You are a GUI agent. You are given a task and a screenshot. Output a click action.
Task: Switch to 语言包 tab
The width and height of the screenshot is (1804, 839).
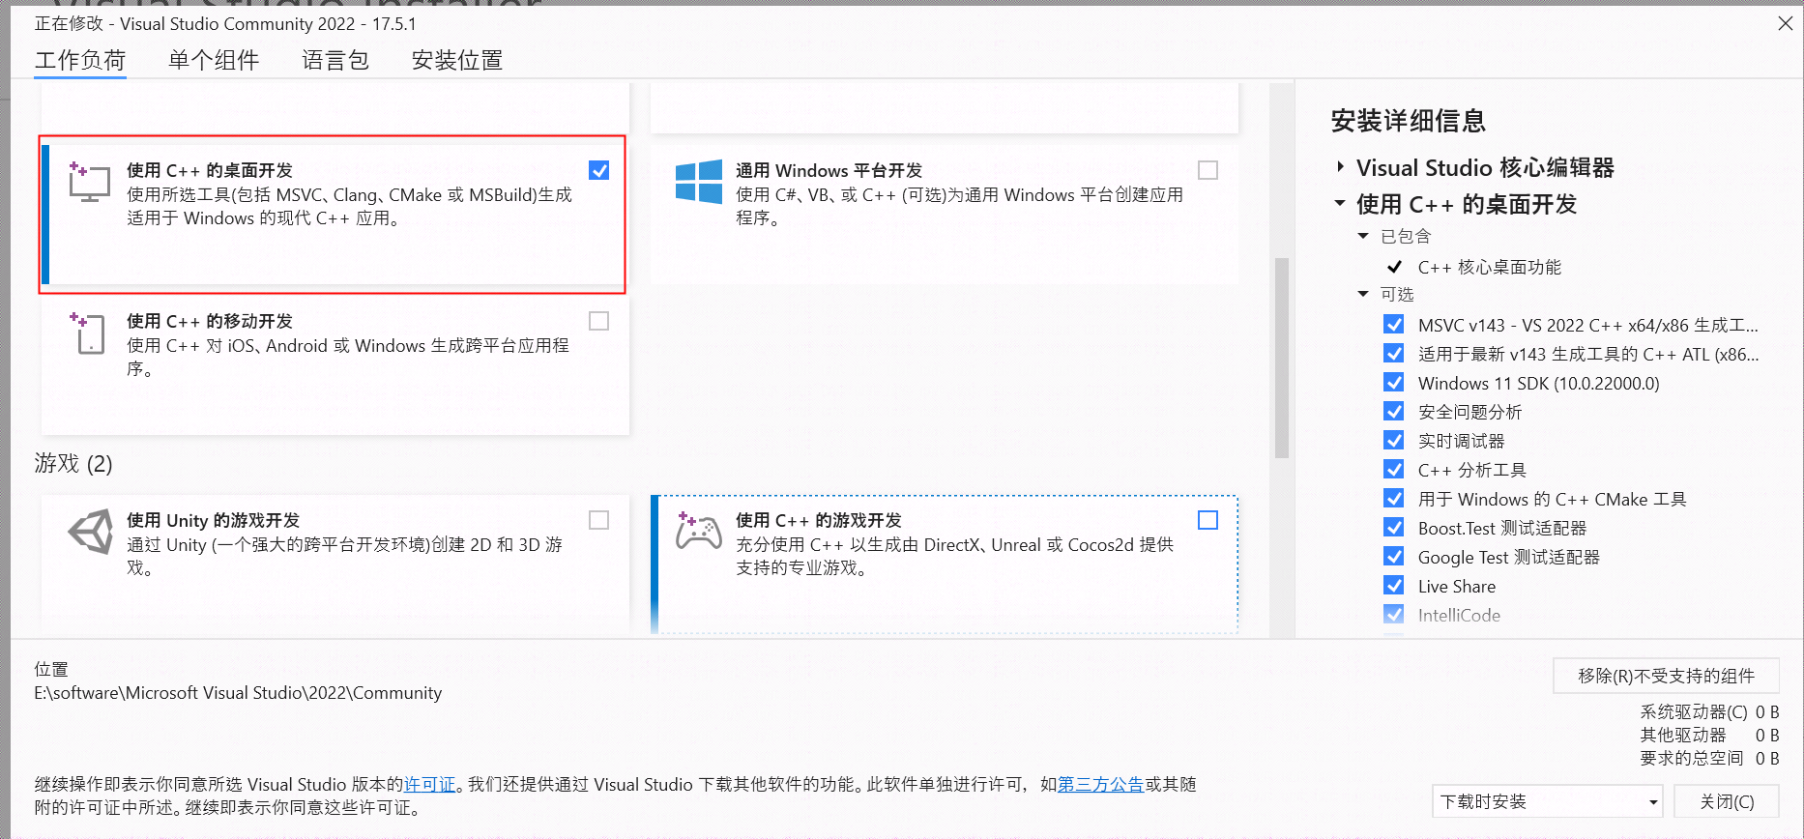pos(335,60)
